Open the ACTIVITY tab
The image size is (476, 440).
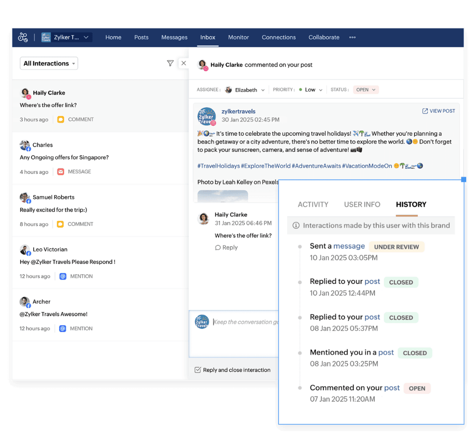313,204
